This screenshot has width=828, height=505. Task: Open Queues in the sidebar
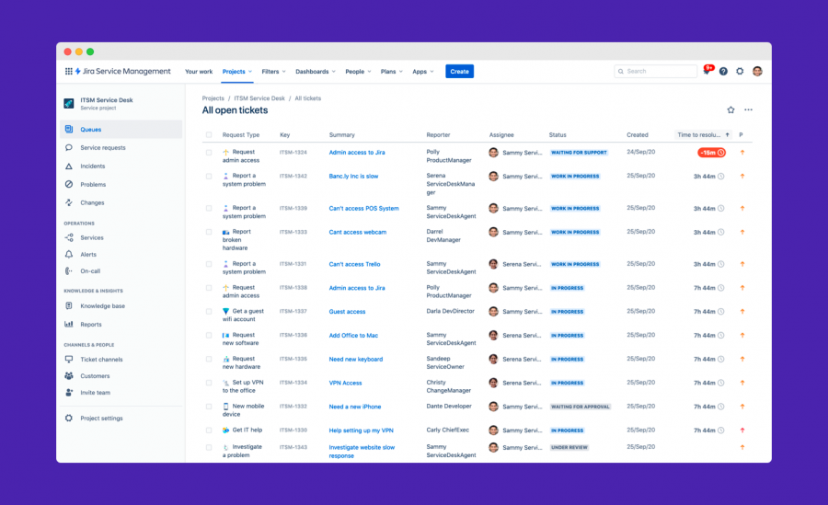[x=121, y=129]
